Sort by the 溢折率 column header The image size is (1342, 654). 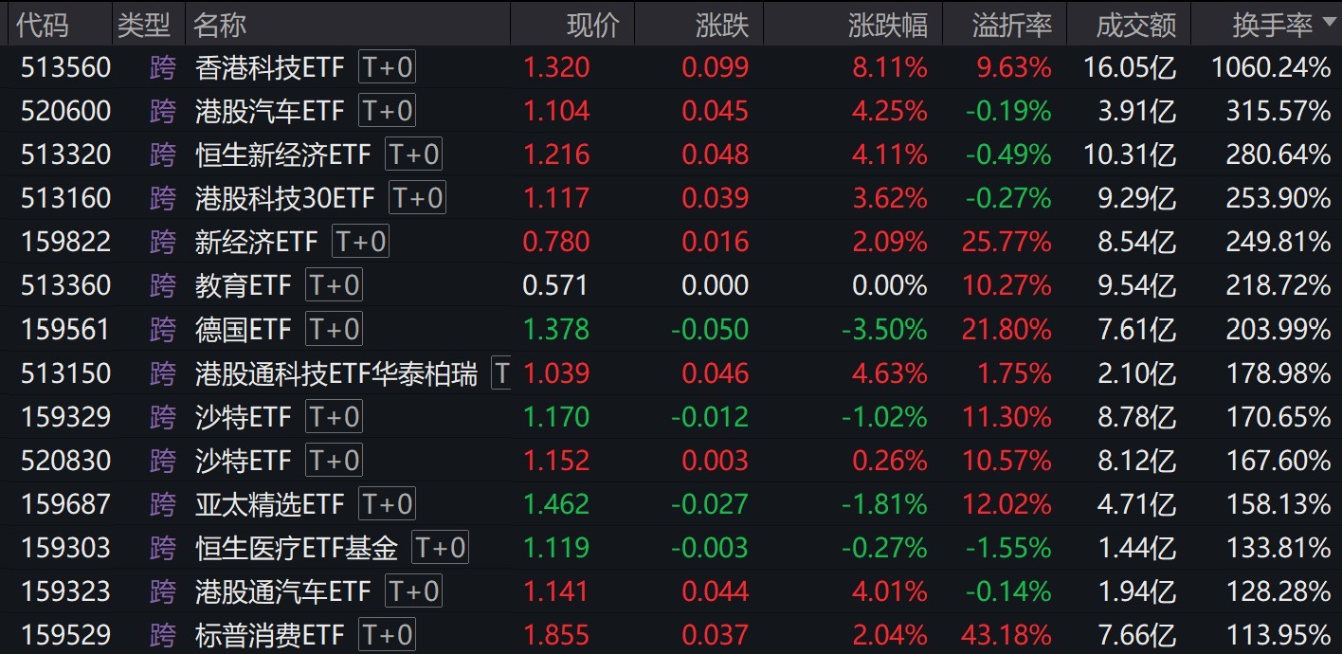point(1011,26)
